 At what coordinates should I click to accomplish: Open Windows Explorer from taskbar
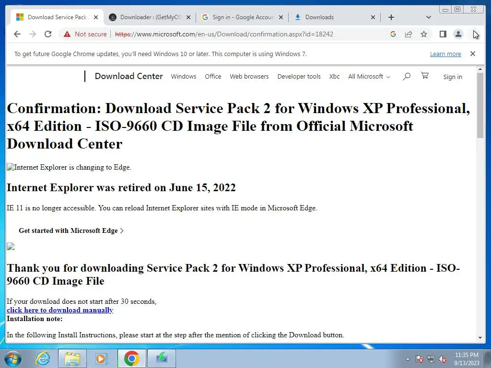[x=72, y=358]
